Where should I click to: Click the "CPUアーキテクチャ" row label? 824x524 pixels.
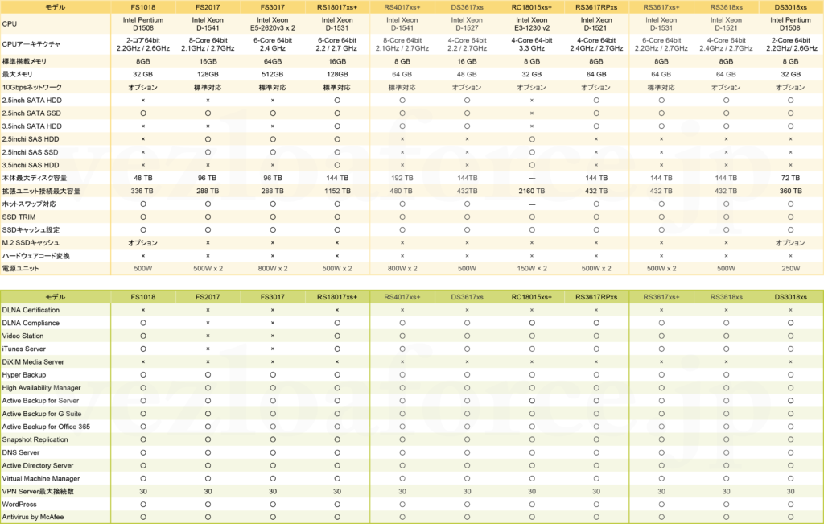31,44
